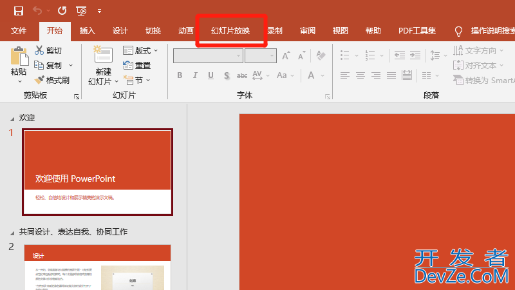Toggle Strikethrough formatting
This screenshot has height=290, width=515.
coord(242,75)
